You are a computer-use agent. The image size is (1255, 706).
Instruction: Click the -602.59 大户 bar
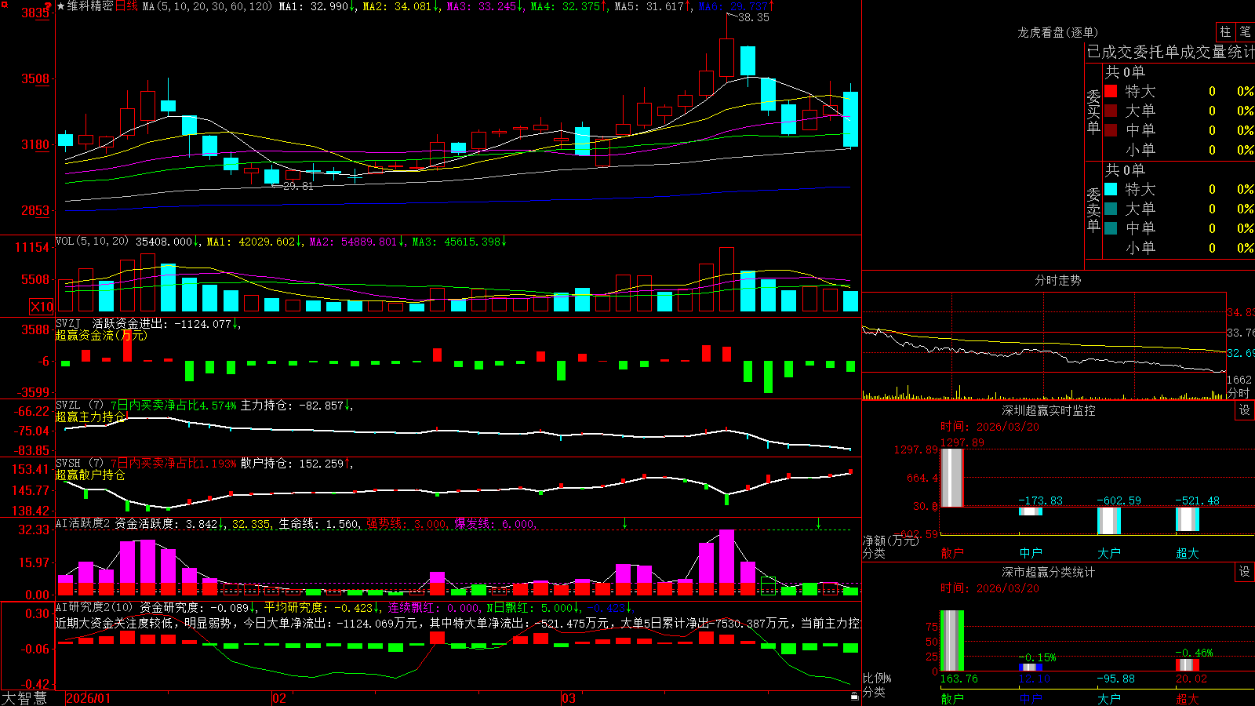coord(1109,521)
